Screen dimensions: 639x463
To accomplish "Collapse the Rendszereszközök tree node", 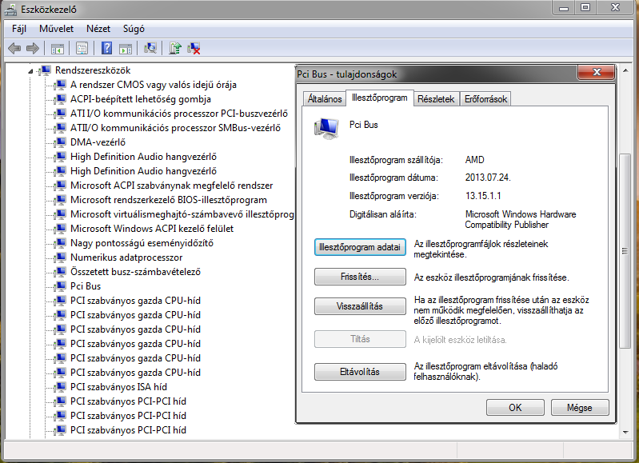I will coord(30,71).
